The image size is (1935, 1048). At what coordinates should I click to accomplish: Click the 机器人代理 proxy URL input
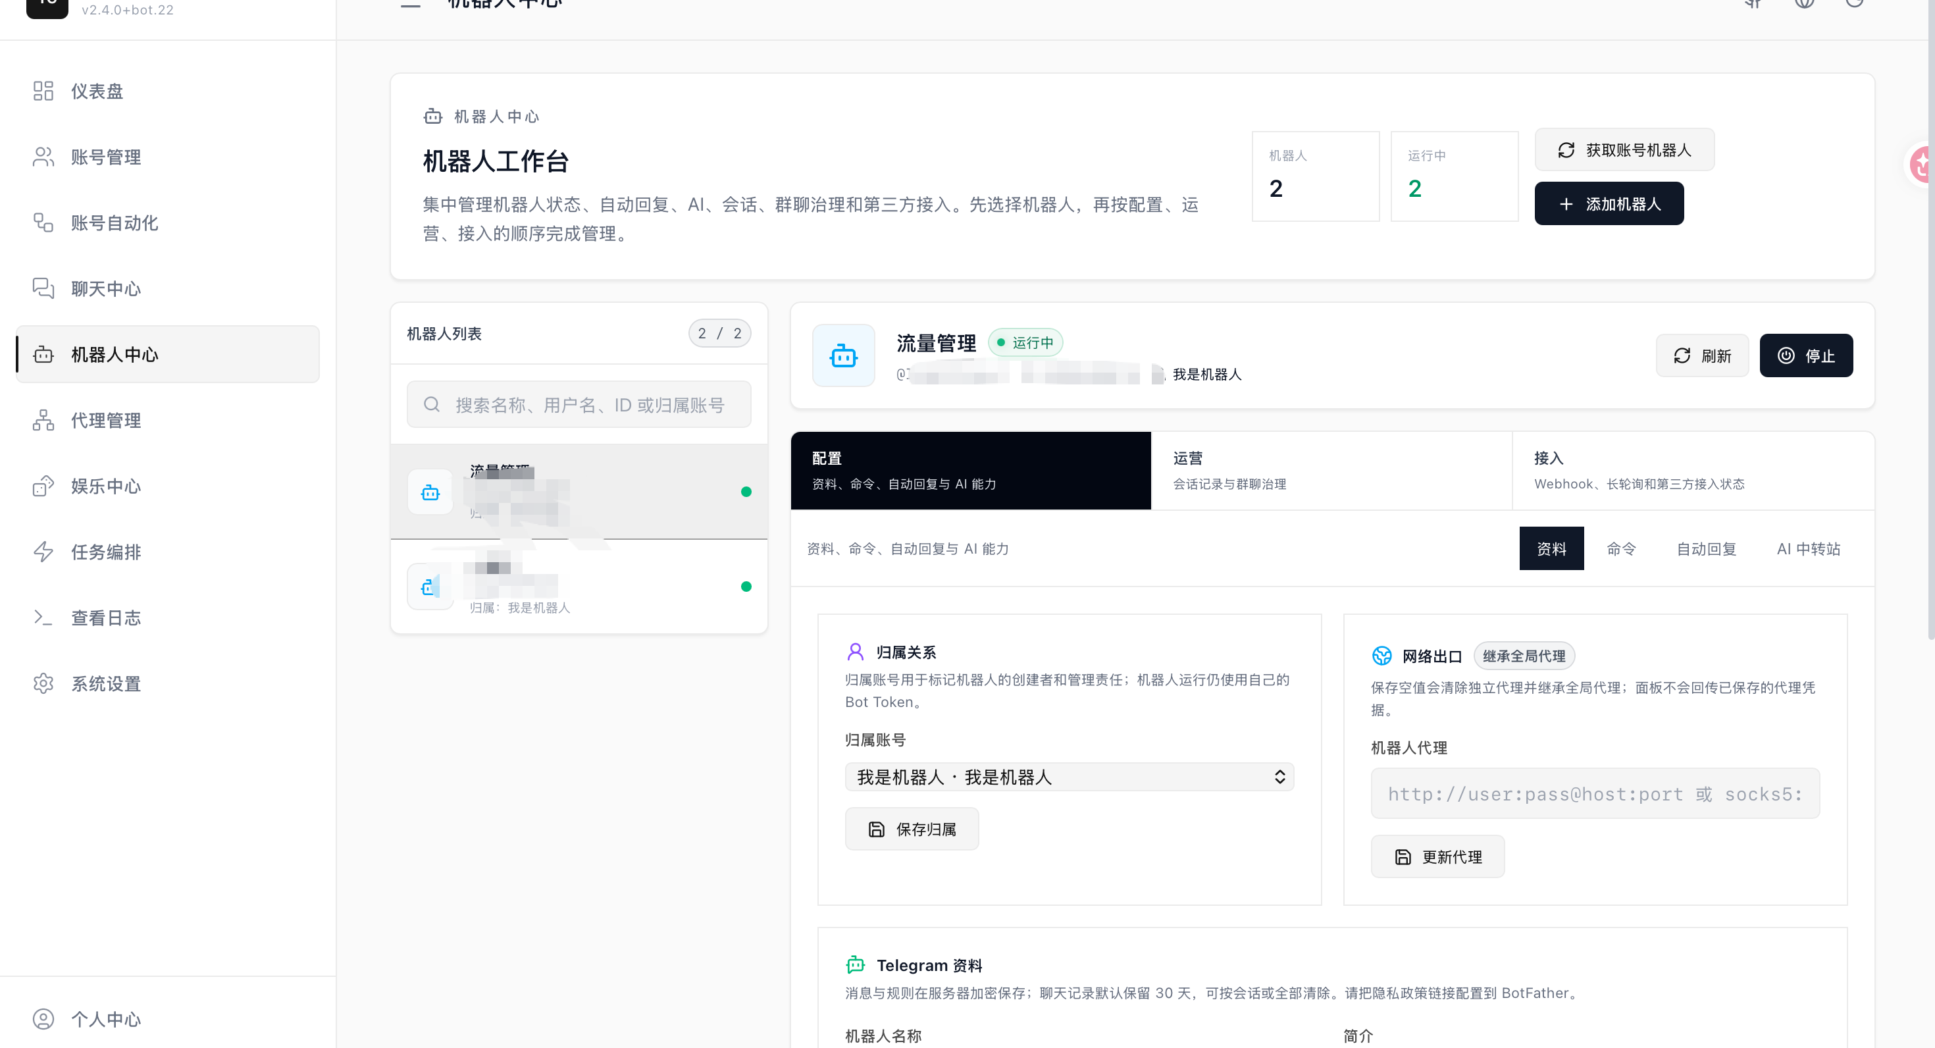point(1595,794)
